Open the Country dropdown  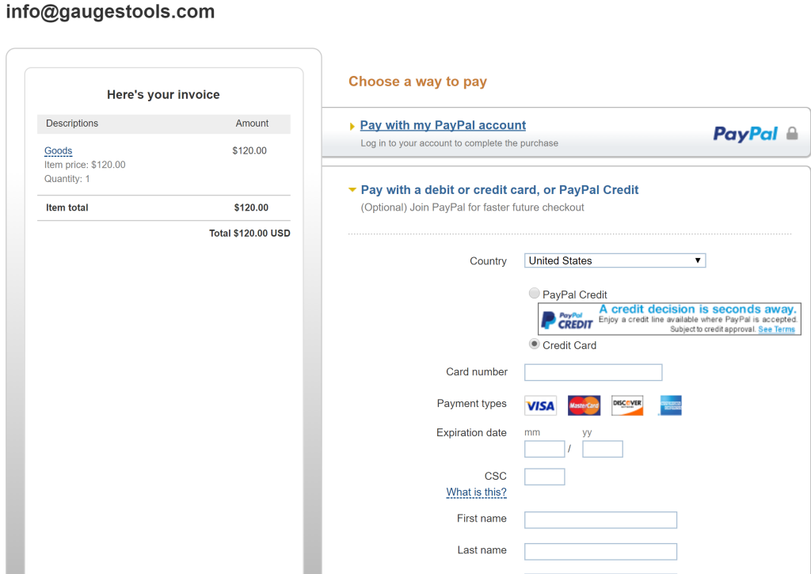coord(615,260)
